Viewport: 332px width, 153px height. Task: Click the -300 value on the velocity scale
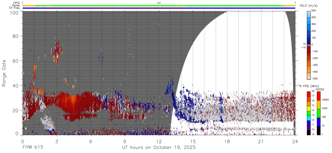click(315, 65)
